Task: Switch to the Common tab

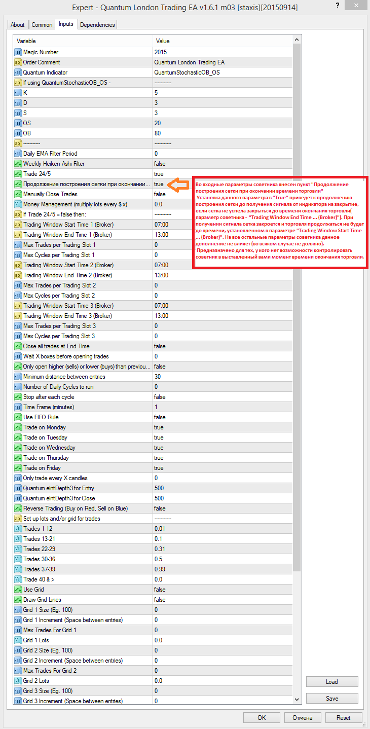Action: pyautogui.click(x=42, y=25)
